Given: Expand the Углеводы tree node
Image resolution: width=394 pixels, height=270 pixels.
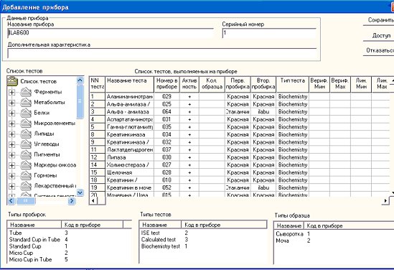Looking at the screenshot, I should pyautogui.click(x=11, y=144).
